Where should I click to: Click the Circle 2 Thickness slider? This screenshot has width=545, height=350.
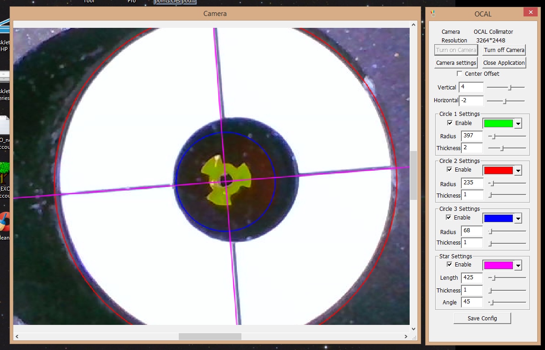[507, 195]
